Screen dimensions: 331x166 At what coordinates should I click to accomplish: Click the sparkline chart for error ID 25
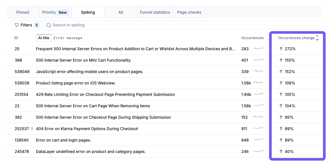click(258, 49)
